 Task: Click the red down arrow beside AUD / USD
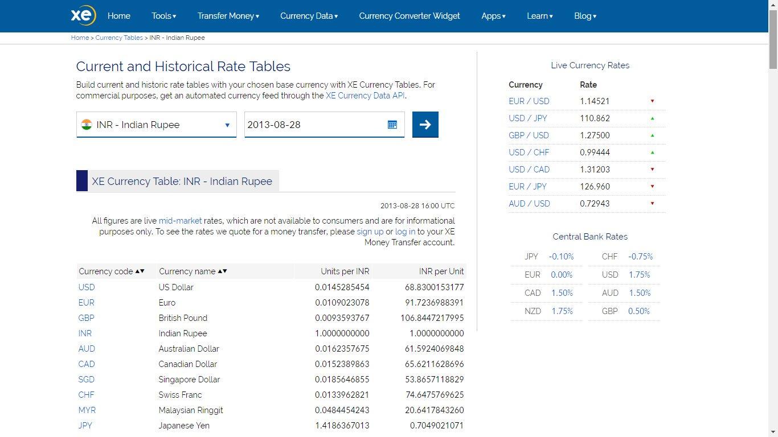652,204
